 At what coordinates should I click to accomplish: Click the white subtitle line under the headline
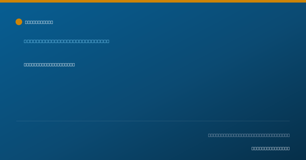pos(49,65)
